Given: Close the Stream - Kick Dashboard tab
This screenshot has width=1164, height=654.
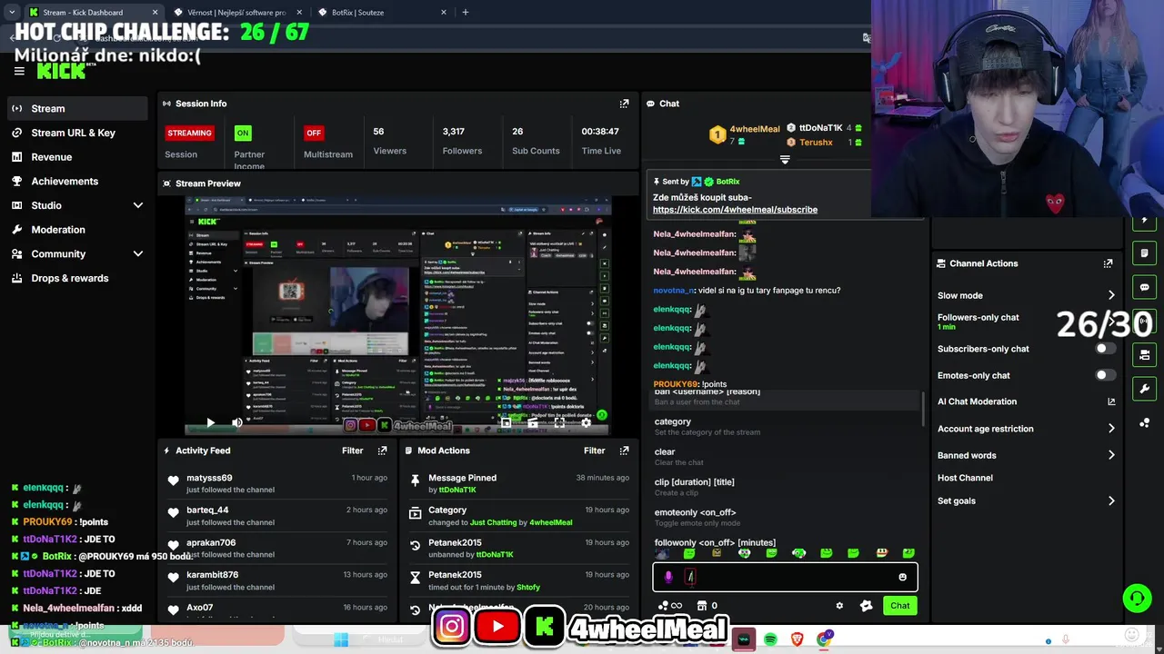Looking at the screenshot, I should tap(155, 13).
